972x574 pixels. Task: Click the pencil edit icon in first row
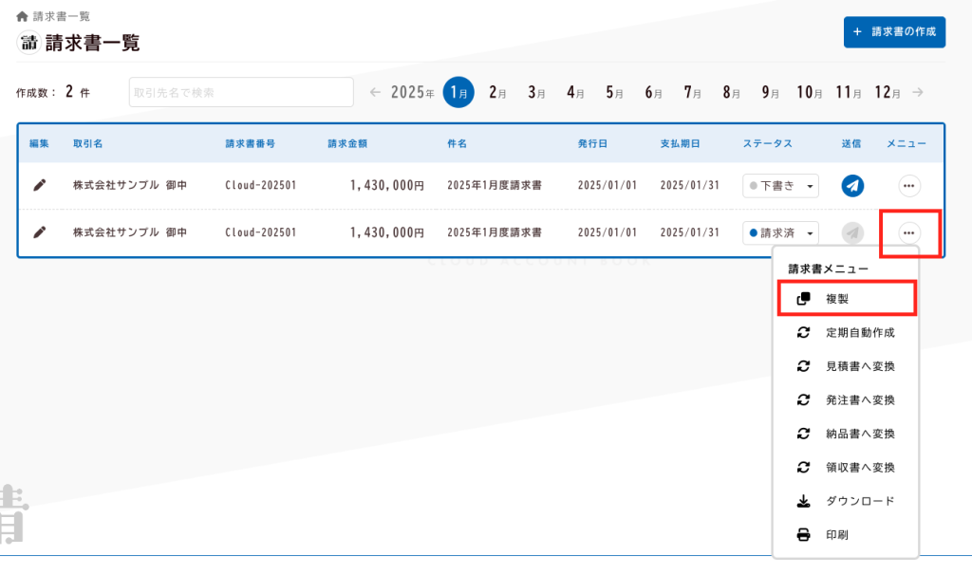pyautogui.click(x=39, y=186)
